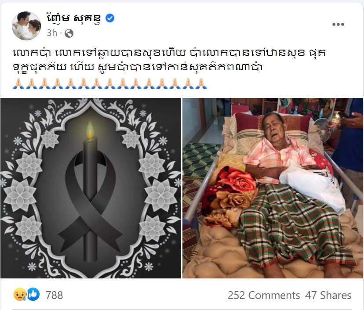Click the second line of Khmer caption
Viewport: 364px width, 310px height.
tap(138, 67)
